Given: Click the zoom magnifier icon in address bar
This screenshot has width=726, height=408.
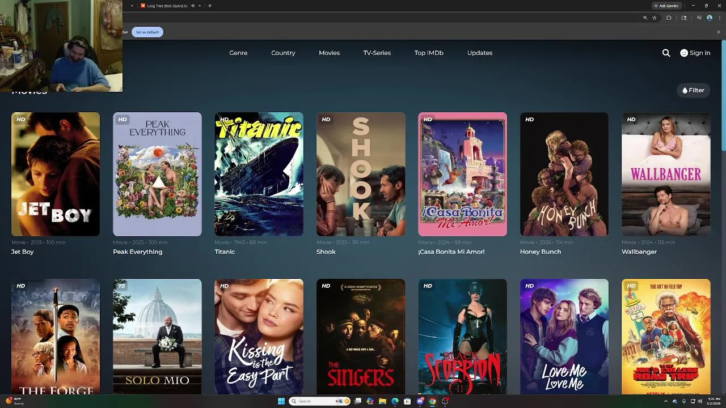Looking at the screenshot, I should [x=645, y=18].
